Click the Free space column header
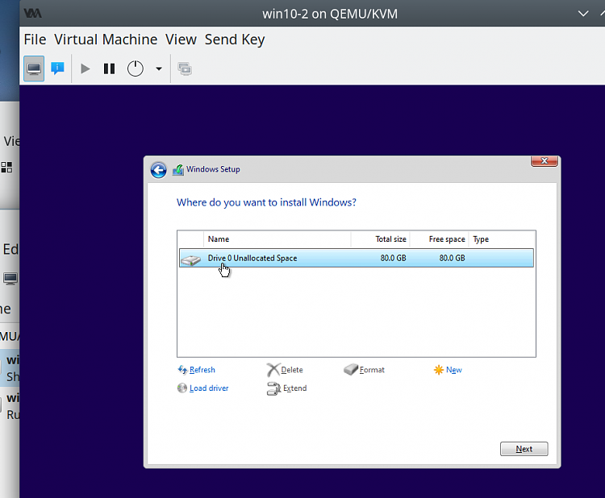Screen dimensions: 605x498 439,239
